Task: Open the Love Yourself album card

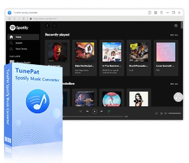Action: [166, 58]
